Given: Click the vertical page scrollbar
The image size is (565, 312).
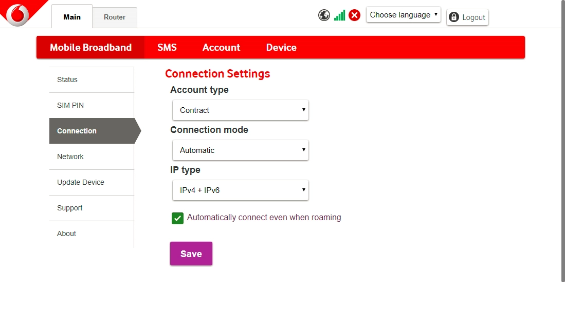Looking at the screenshot, I should [562, 144].
